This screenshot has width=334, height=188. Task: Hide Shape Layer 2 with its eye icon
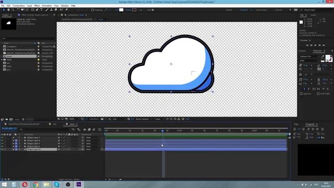(x=2, y=146)
